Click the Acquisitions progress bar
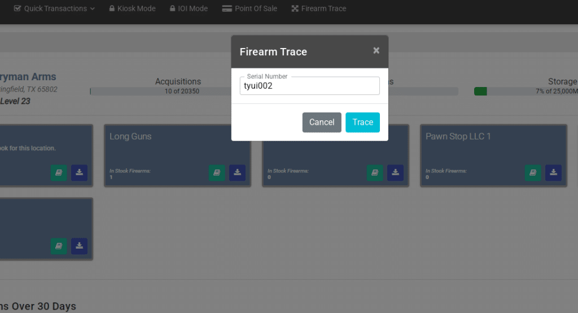 158,92
